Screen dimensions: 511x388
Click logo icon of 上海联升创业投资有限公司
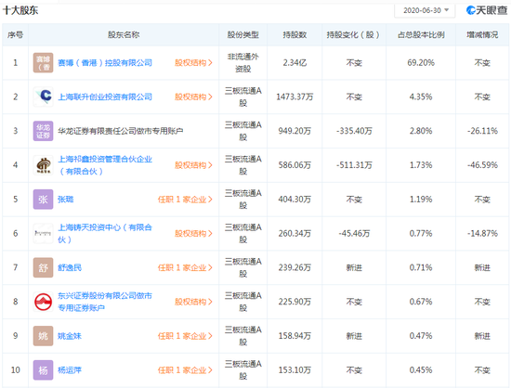43,97
